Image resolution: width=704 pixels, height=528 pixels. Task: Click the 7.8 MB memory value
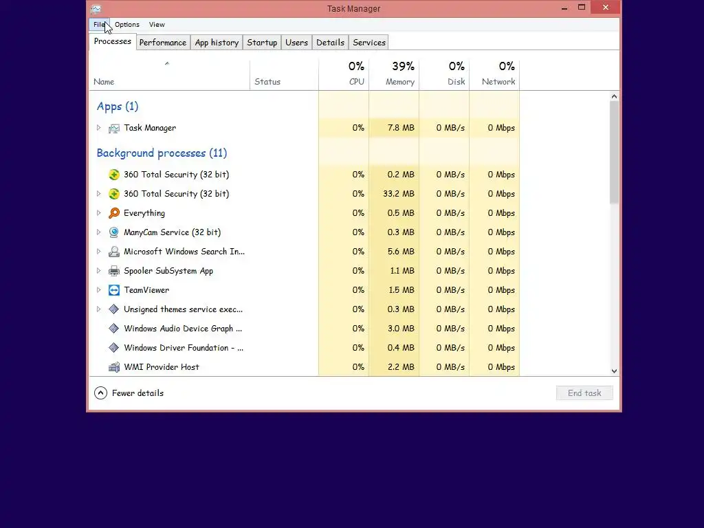tap(401, 128)
